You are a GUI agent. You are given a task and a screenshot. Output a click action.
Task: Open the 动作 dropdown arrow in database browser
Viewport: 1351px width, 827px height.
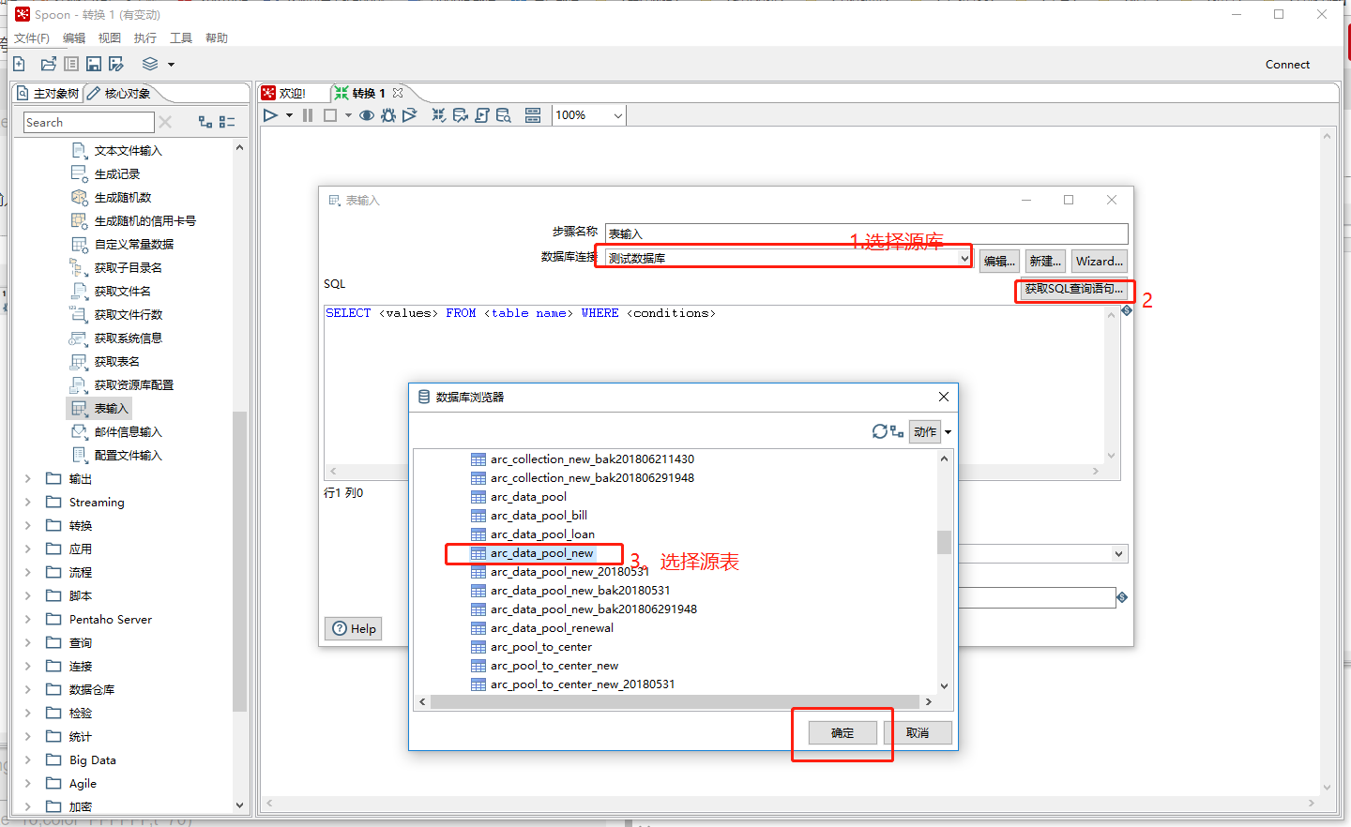949,432
